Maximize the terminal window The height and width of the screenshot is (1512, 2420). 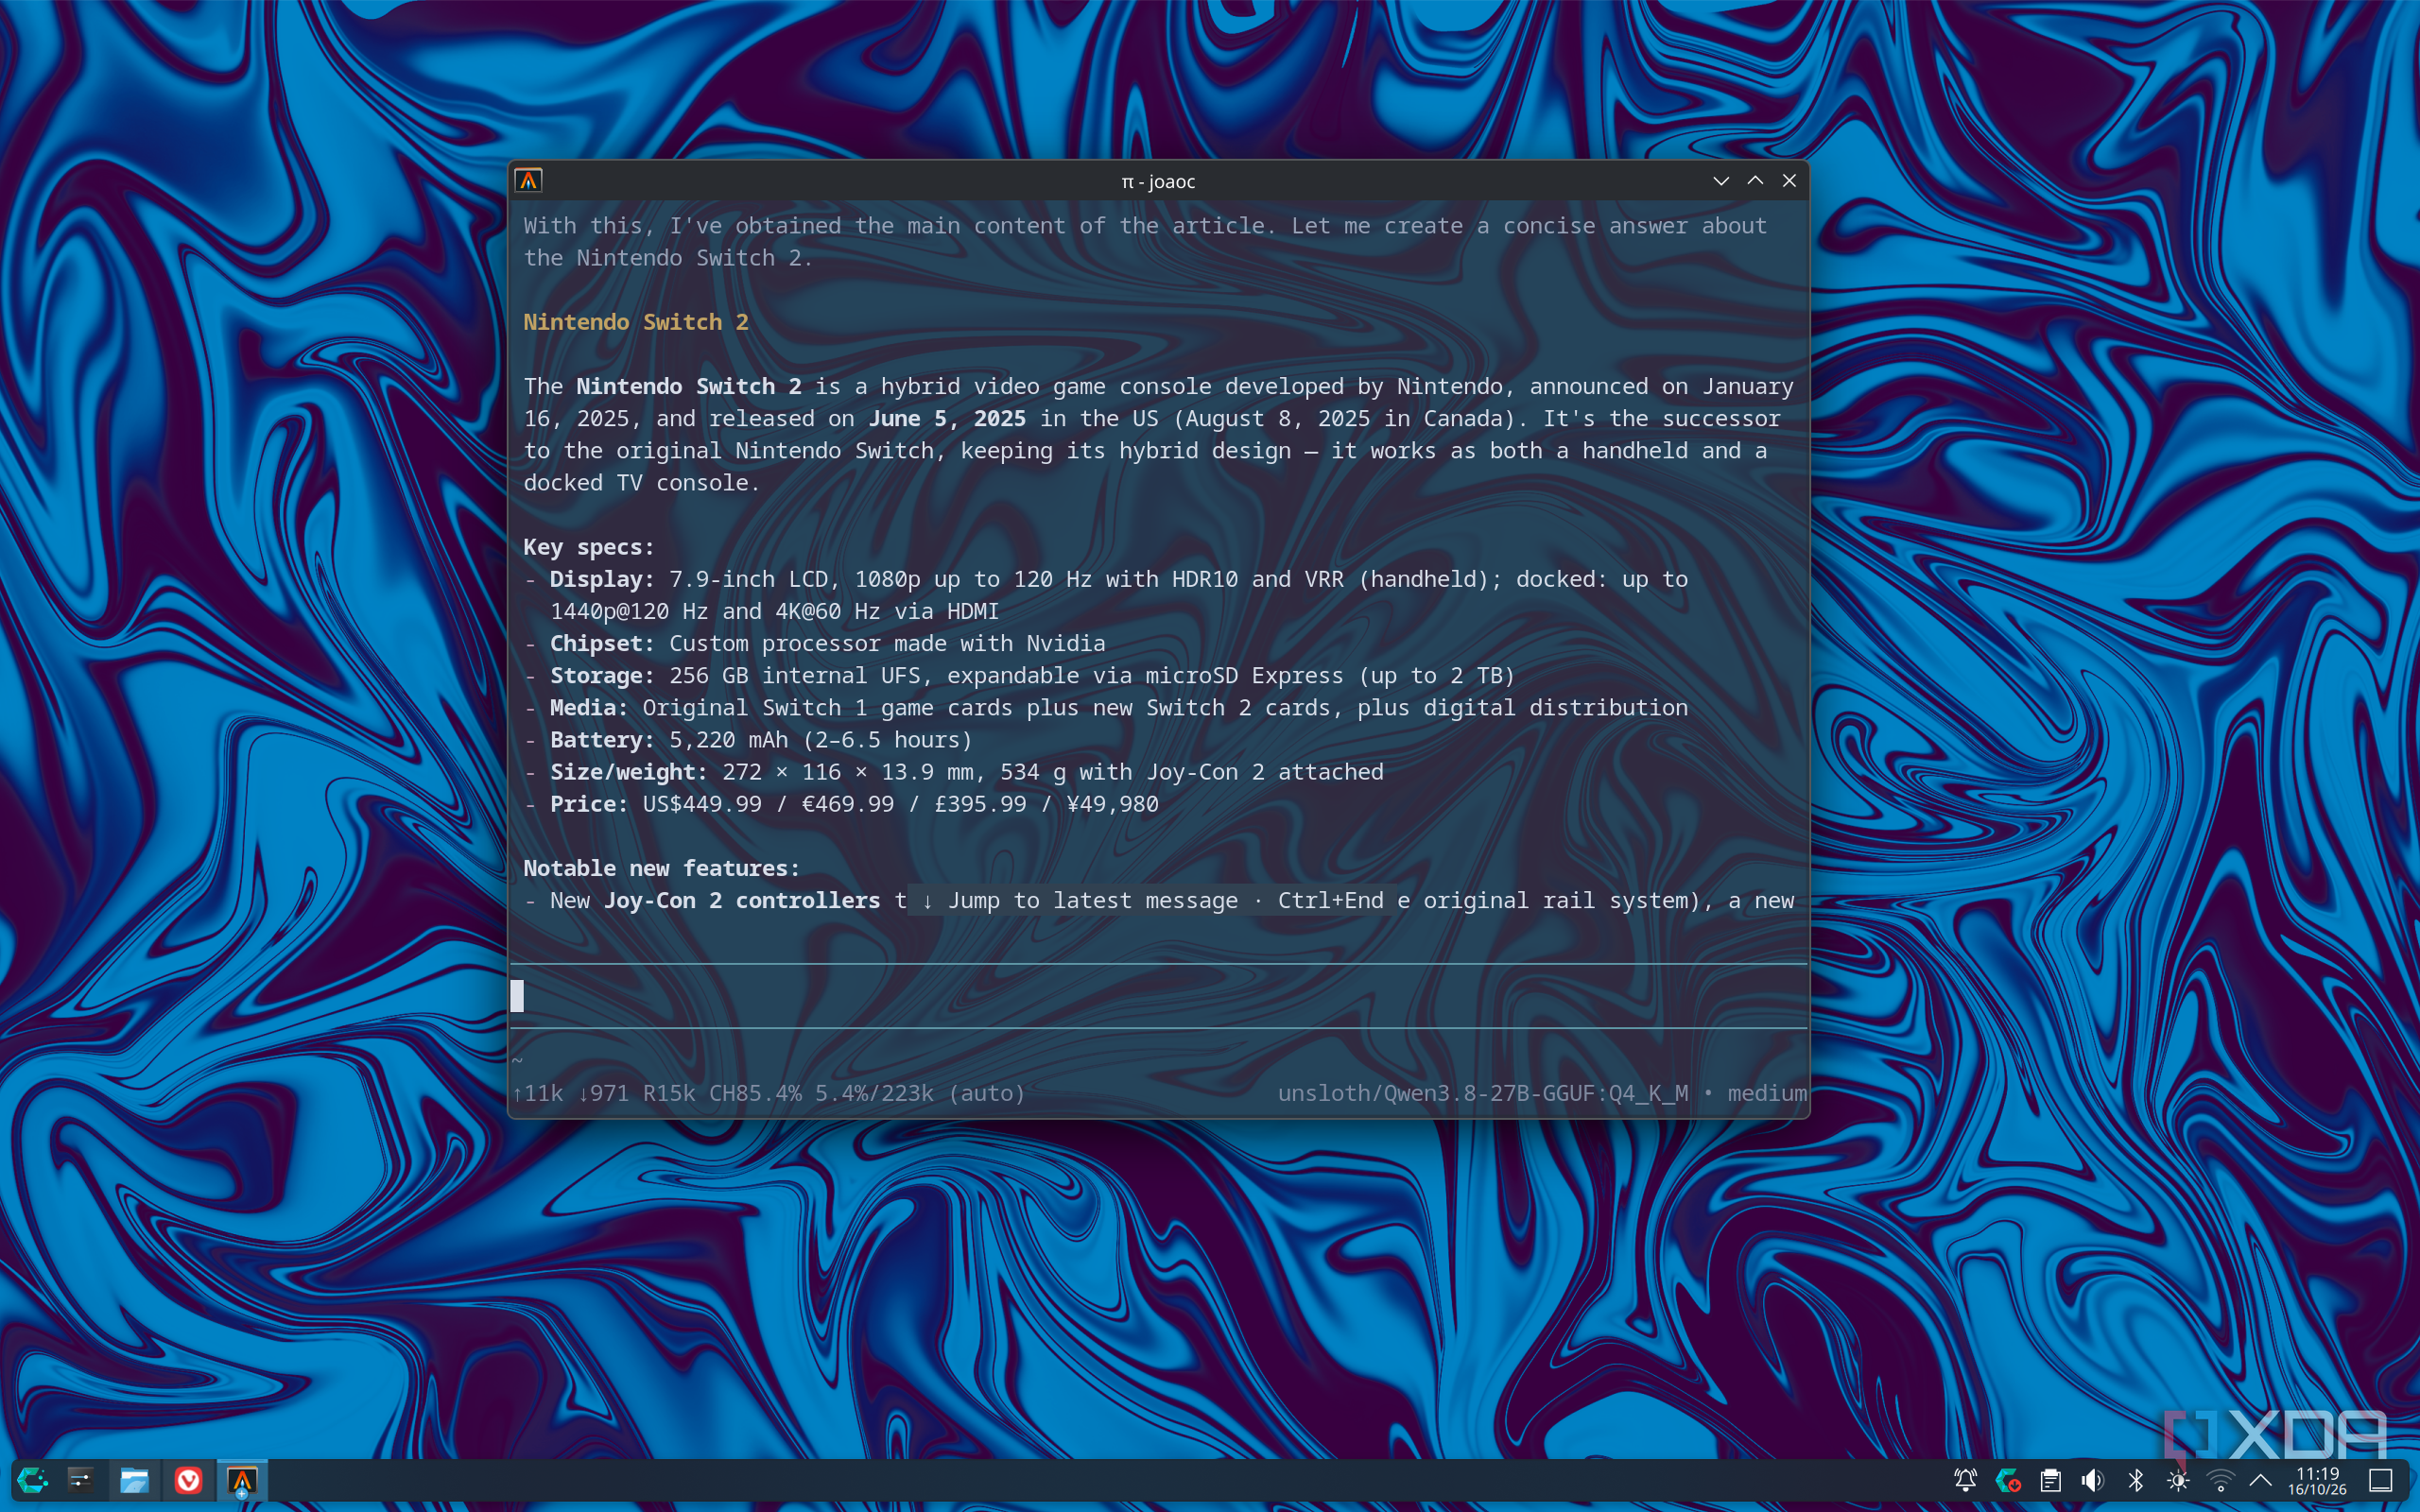[x=1755, y=180]
